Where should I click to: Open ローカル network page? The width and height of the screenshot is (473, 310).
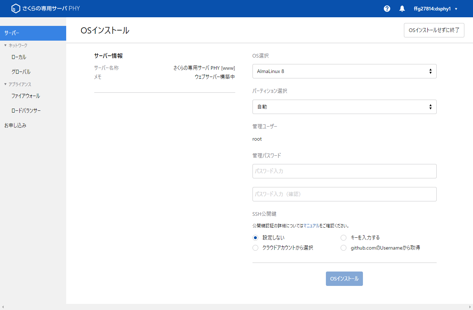click(19, 57)
